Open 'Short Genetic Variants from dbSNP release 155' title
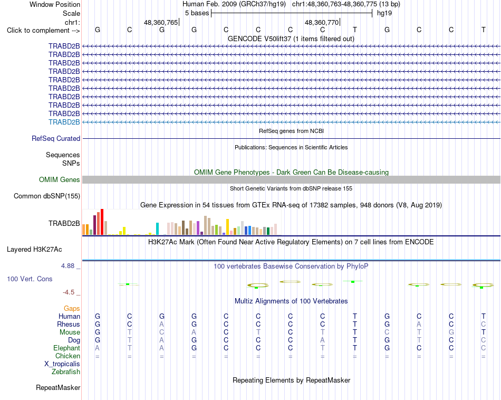 point(291,188)
